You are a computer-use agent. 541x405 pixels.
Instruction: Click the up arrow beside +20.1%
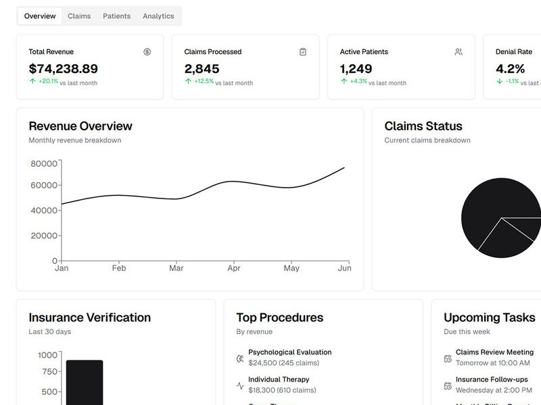coord(32,81)
